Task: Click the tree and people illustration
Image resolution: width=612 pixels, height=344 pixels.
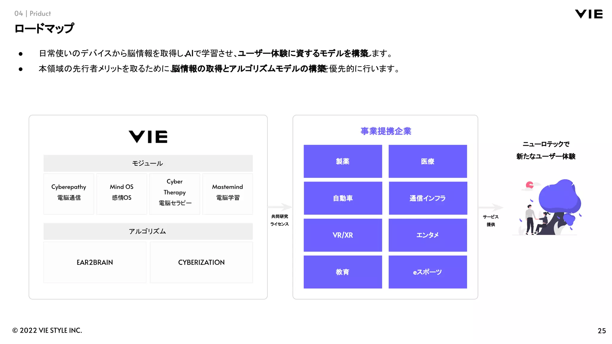Action: click(547, 207)
